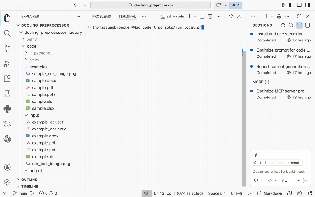Open sample.pdf in the explorer
315x197 pixels.
(x=42, y=87)
